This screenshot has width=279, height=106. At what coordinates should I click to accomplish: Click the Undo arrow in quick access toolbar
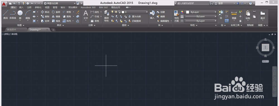[32, 3]
